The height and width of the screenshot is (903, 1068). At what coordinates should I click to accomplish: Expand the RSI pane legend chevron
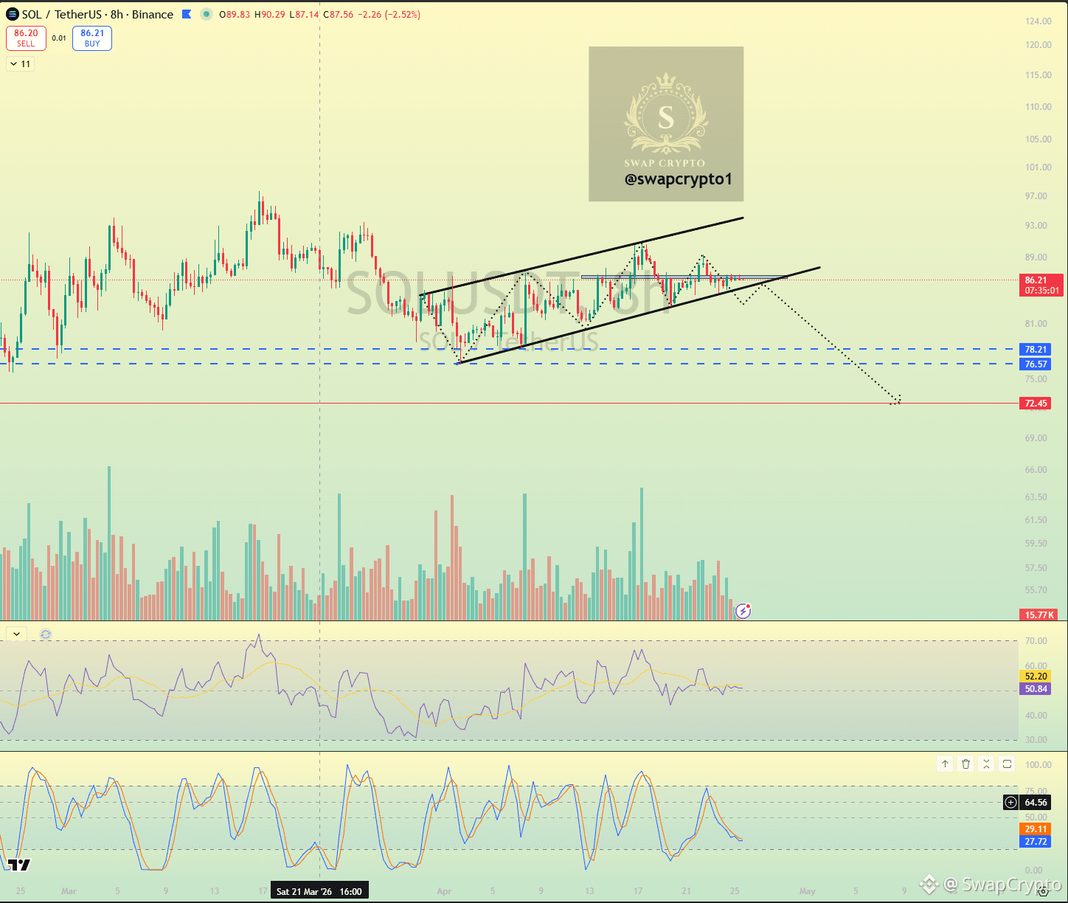pos(16,634)
